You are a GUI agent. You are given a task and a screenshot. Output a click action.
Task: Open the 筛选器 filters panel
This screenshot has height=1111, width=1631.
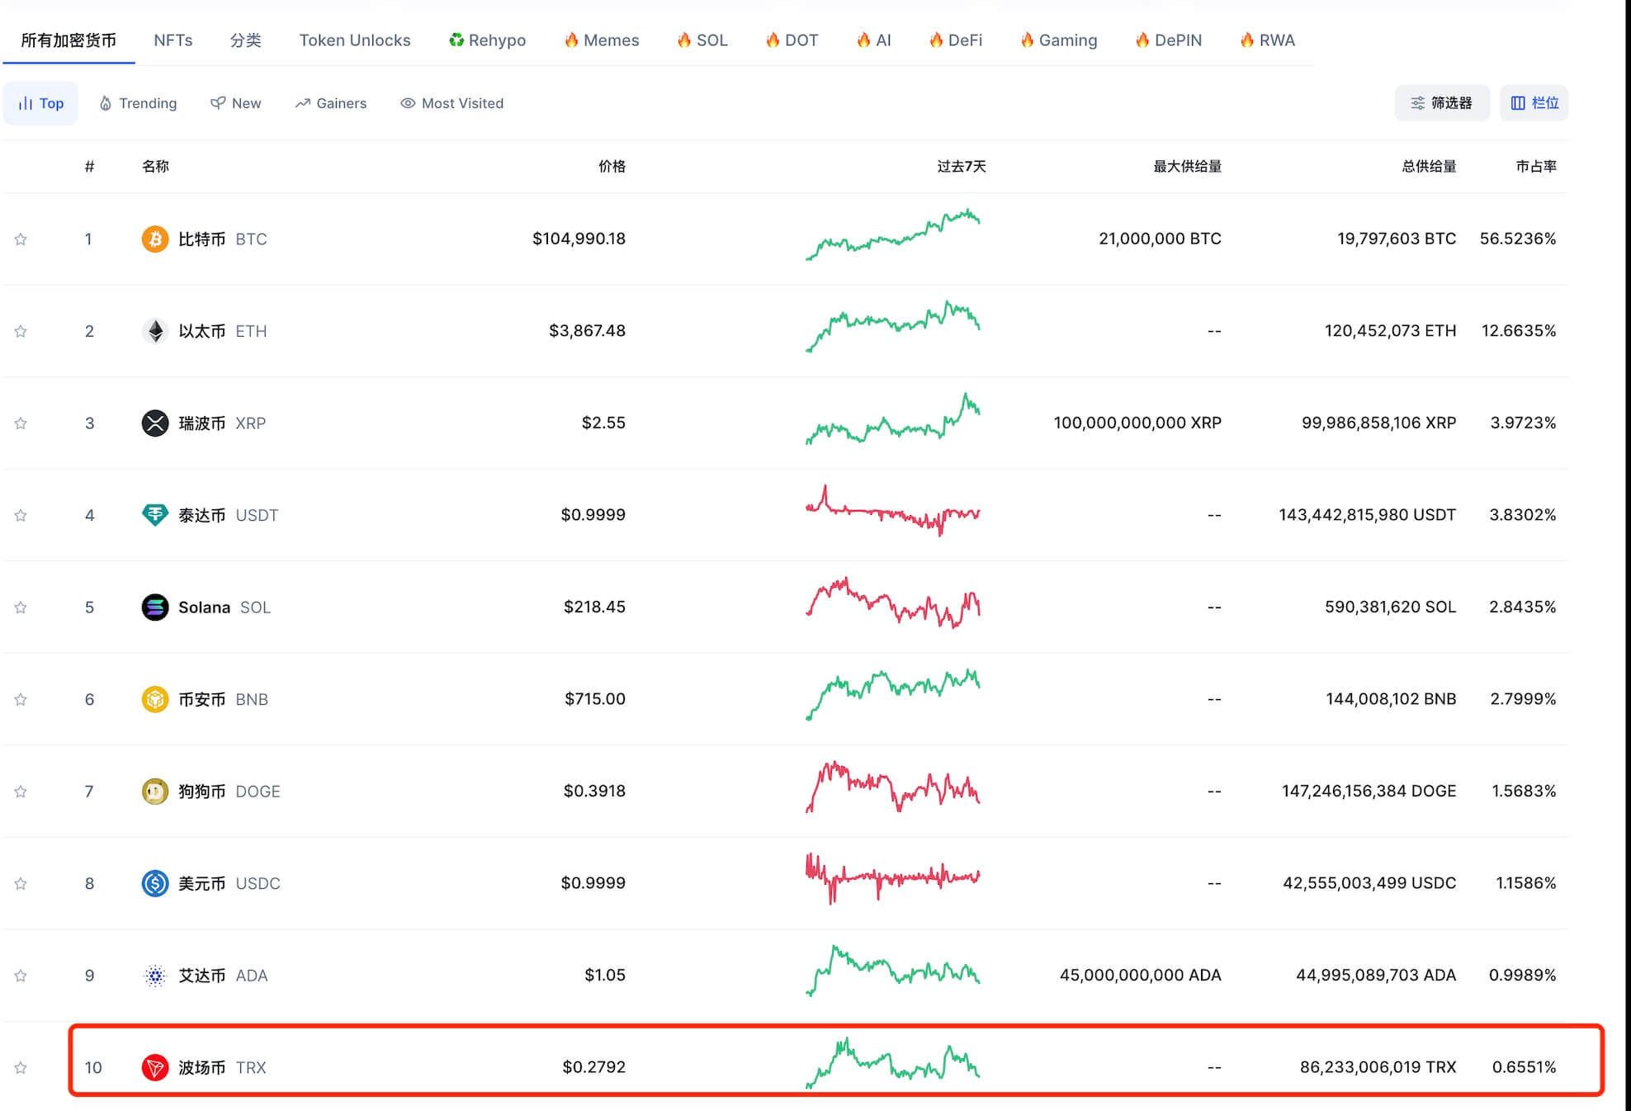[1442, 103]
